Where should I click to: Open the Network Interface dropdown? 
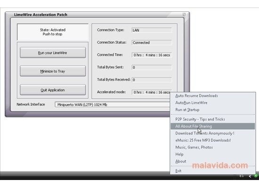pos(113,105)
